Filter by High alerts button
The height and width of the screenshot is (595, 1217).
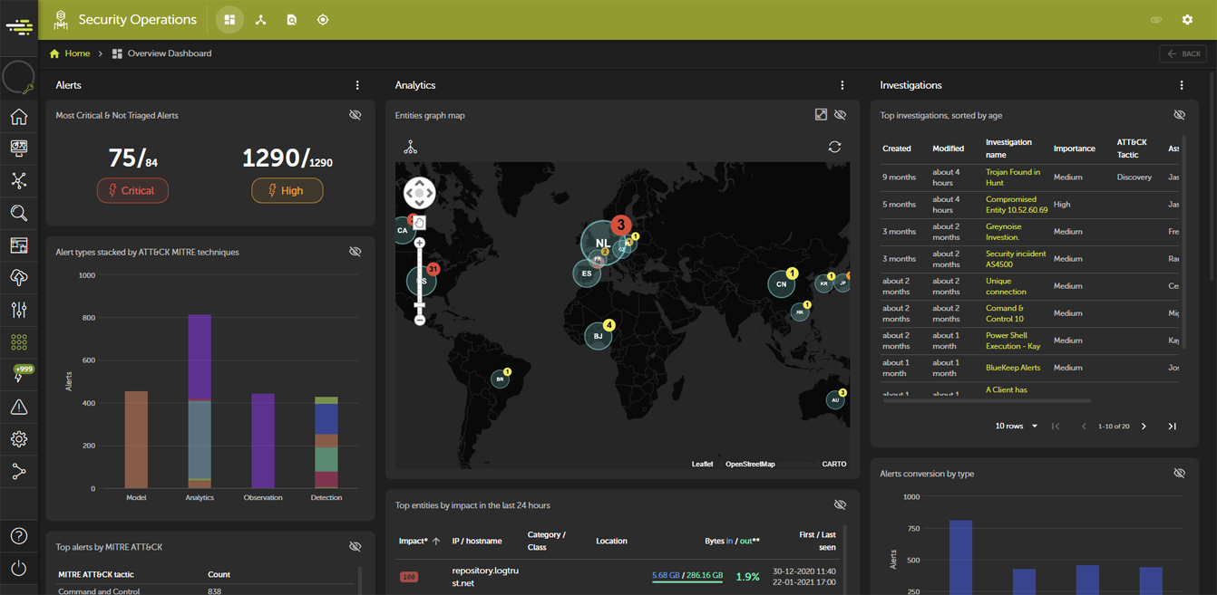coord(287,190)
